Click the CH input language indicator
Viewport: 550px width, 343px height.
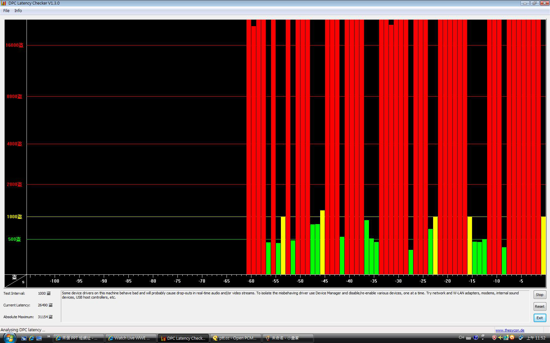461,337
